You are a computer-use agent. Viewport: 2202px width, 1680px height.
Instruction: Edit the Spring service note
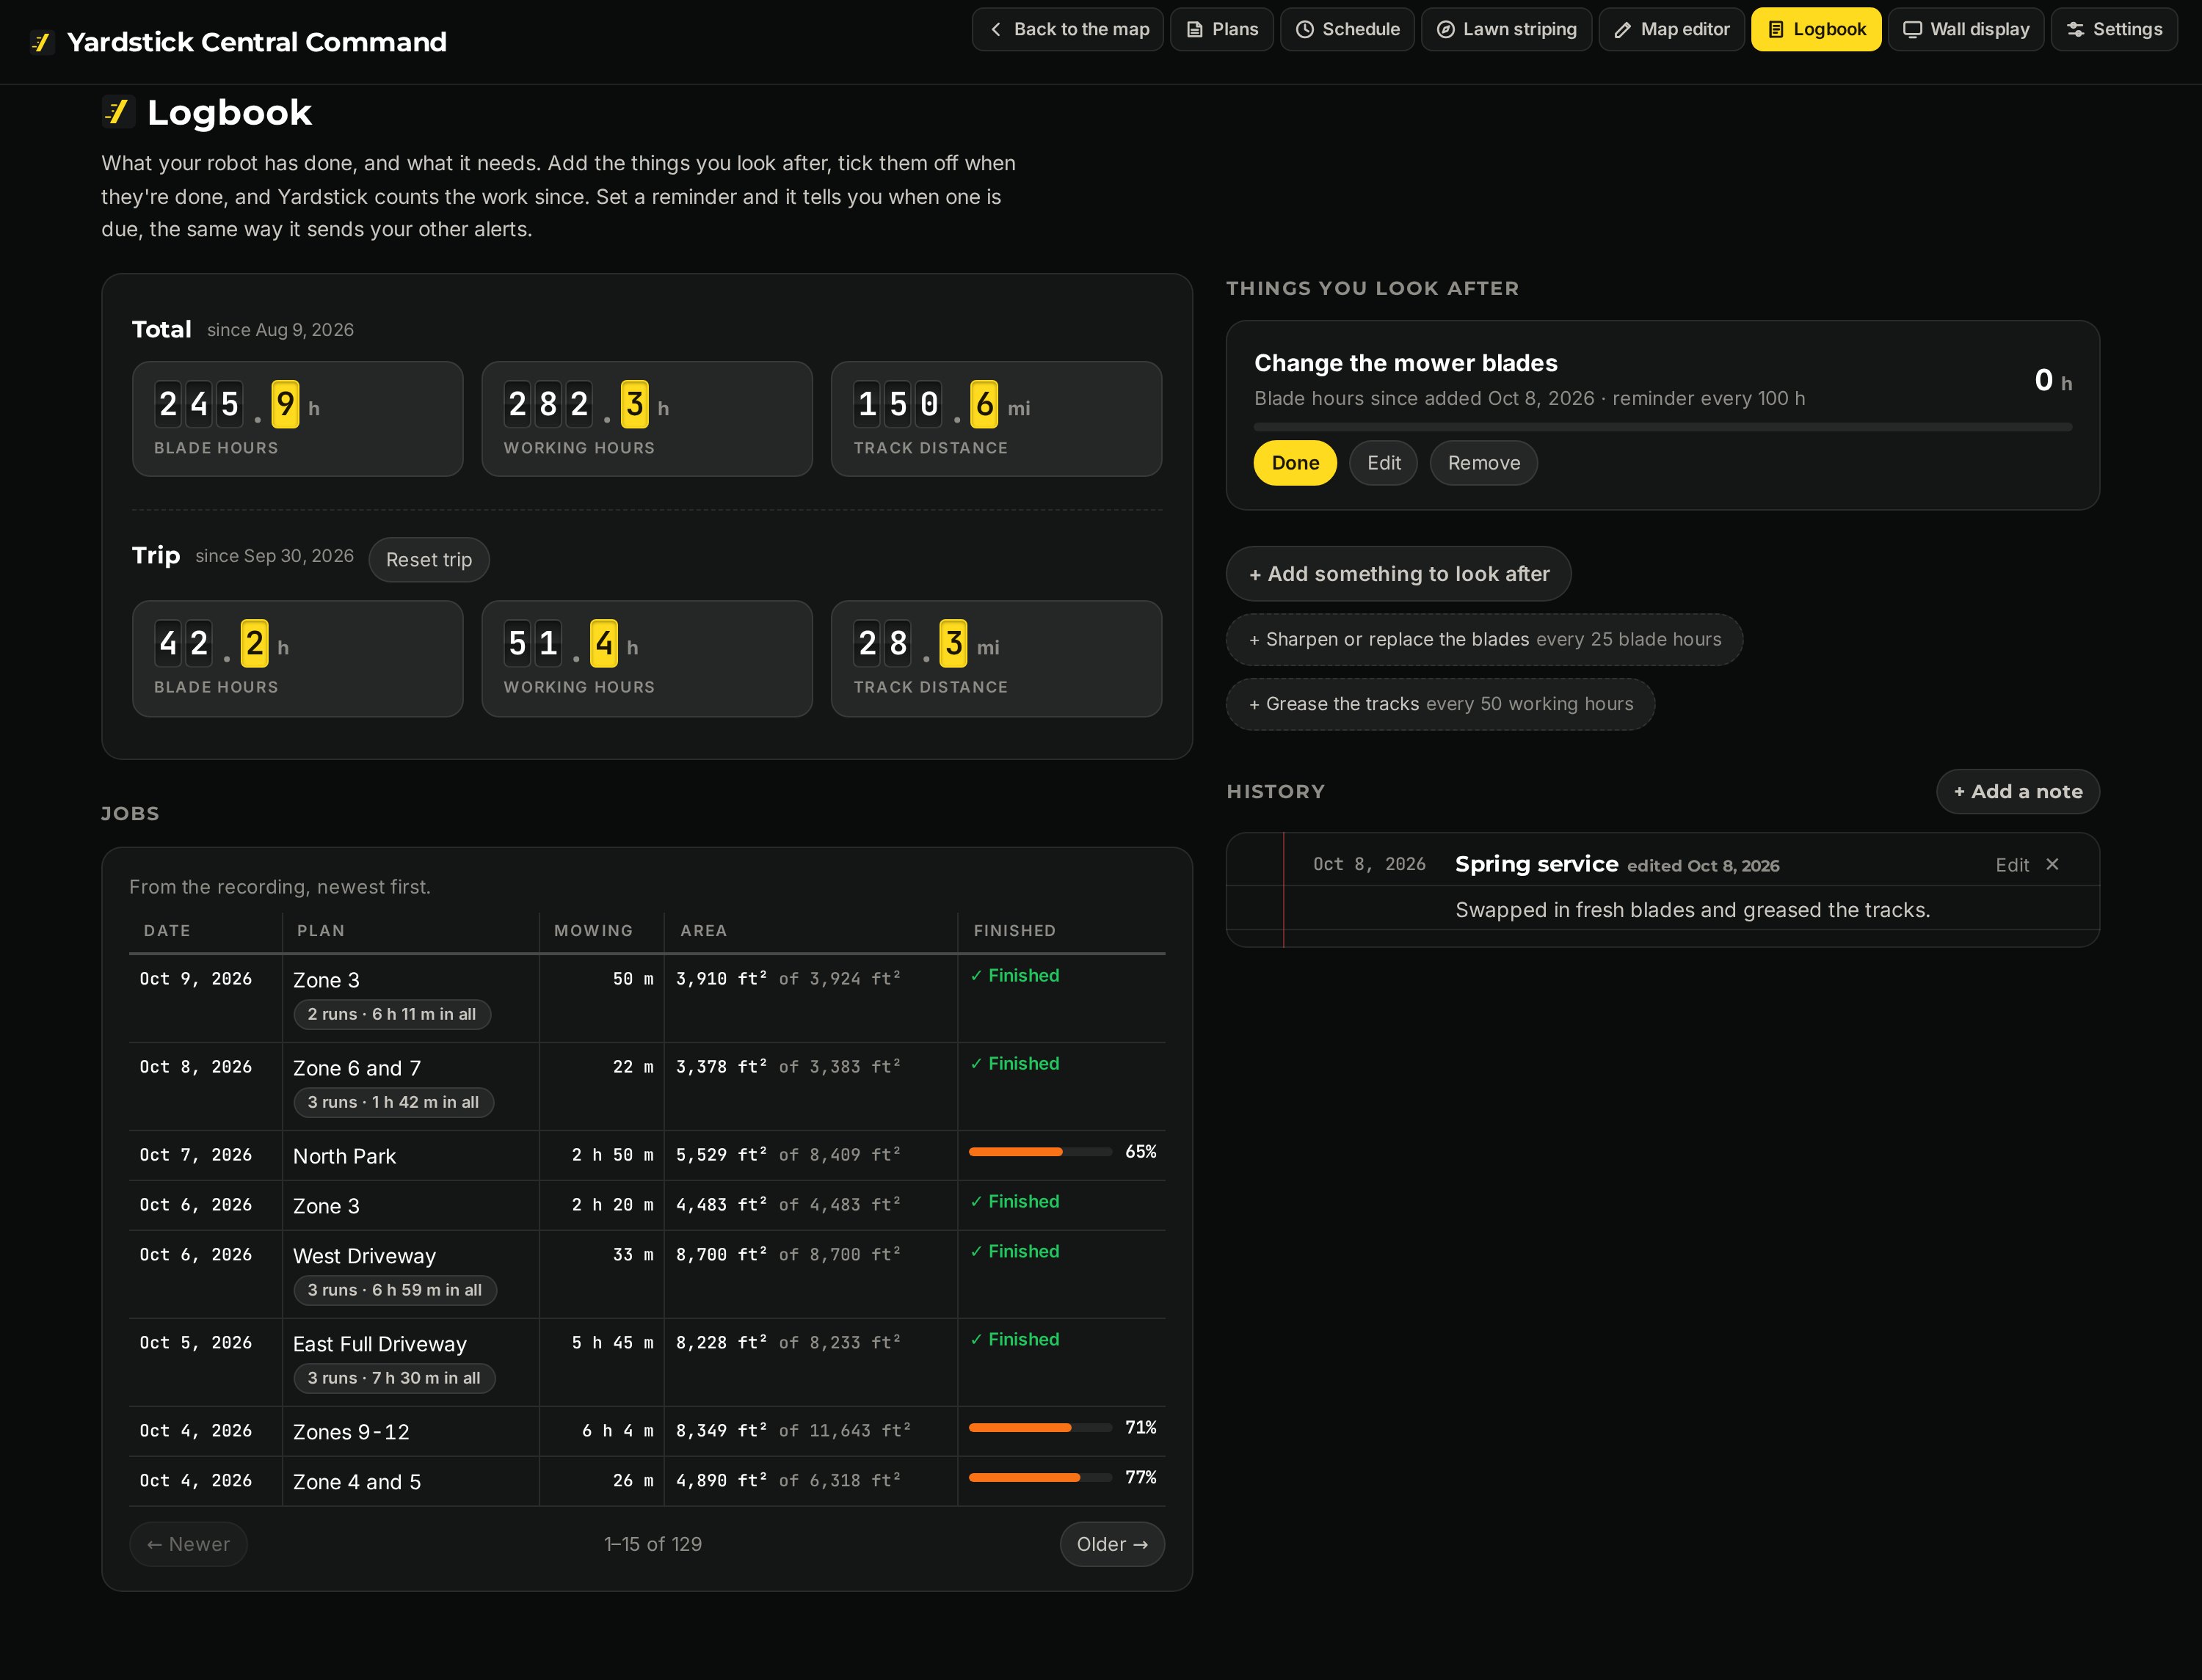coord(2011,865)
